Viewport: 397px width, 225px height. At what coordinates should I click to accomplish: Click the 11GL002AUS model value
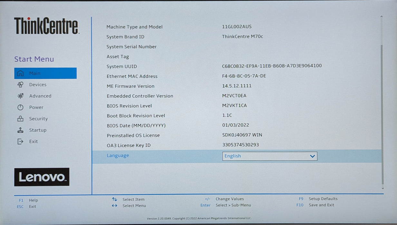(237, 27)
